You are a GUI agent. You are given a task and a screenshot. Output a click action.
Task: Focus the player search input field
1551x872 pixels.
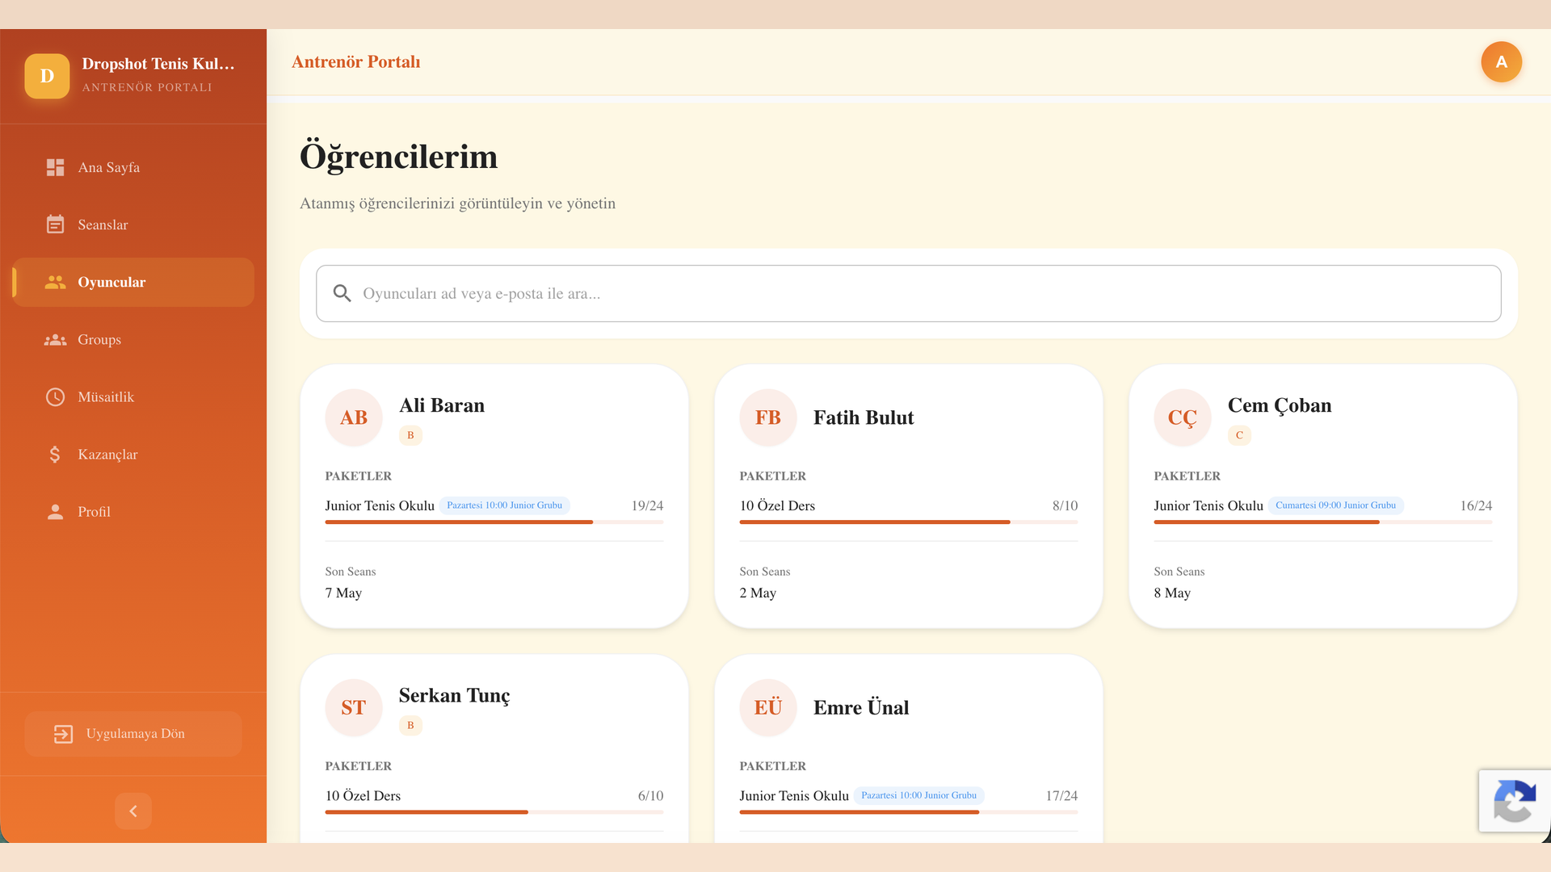(908, 293)
